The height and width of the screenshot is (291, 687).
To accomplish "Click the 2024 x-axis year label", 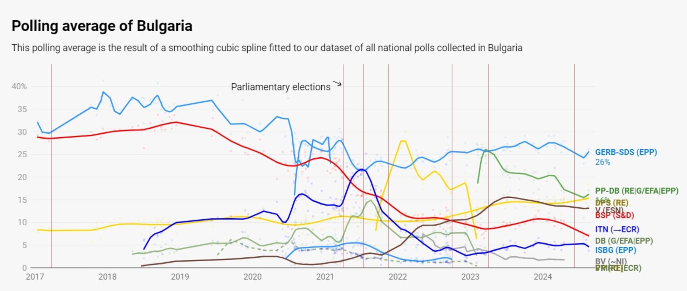I will pos(542,277).
